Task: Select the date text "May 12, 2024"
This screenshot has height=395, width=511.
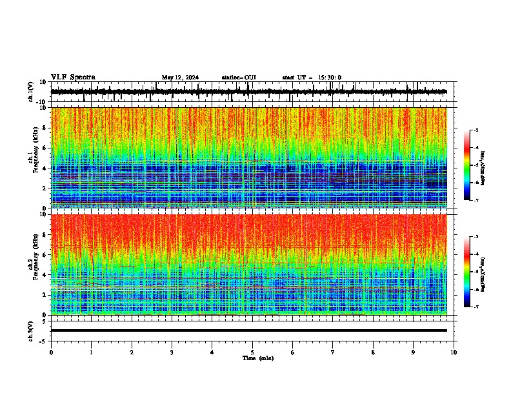Action: point(180,77)
